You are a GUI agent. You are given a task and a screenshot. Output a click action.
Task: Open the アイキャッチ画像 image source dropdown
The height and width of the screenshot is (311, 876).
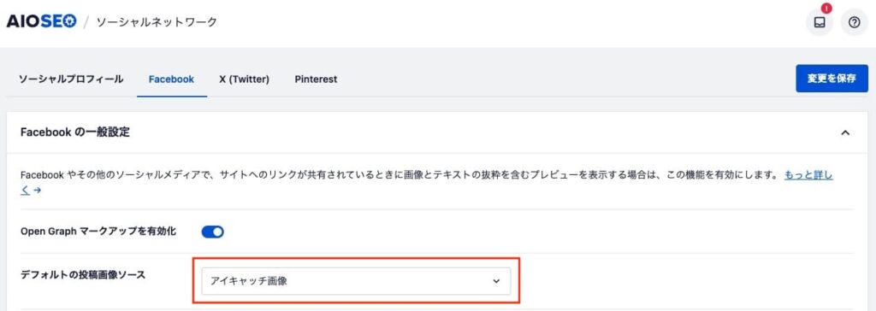pyautogui.click(x=356, y=281)
